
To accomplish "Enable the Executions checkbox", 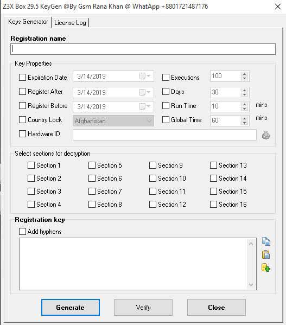I will coord(166,78).
